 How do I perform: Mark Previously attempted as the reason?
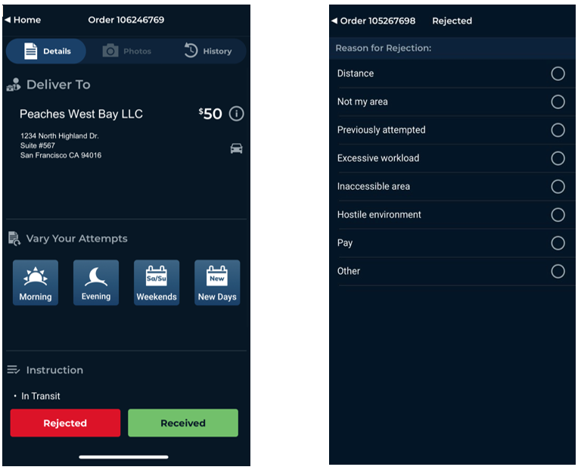click(x=558, y=130)
